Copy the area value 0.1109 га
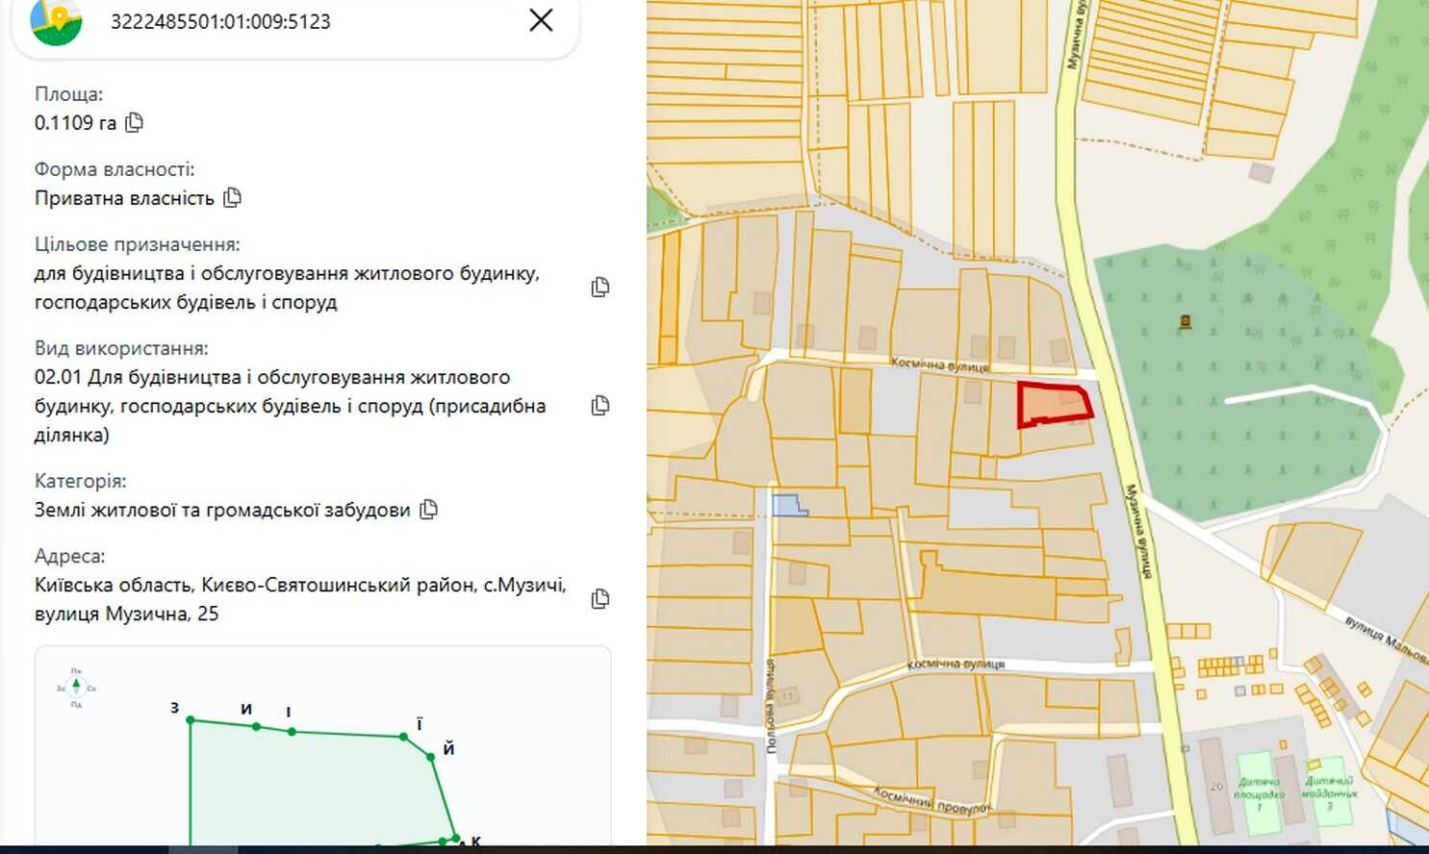This screenshot has width=1429, height=854. (135, 122)
